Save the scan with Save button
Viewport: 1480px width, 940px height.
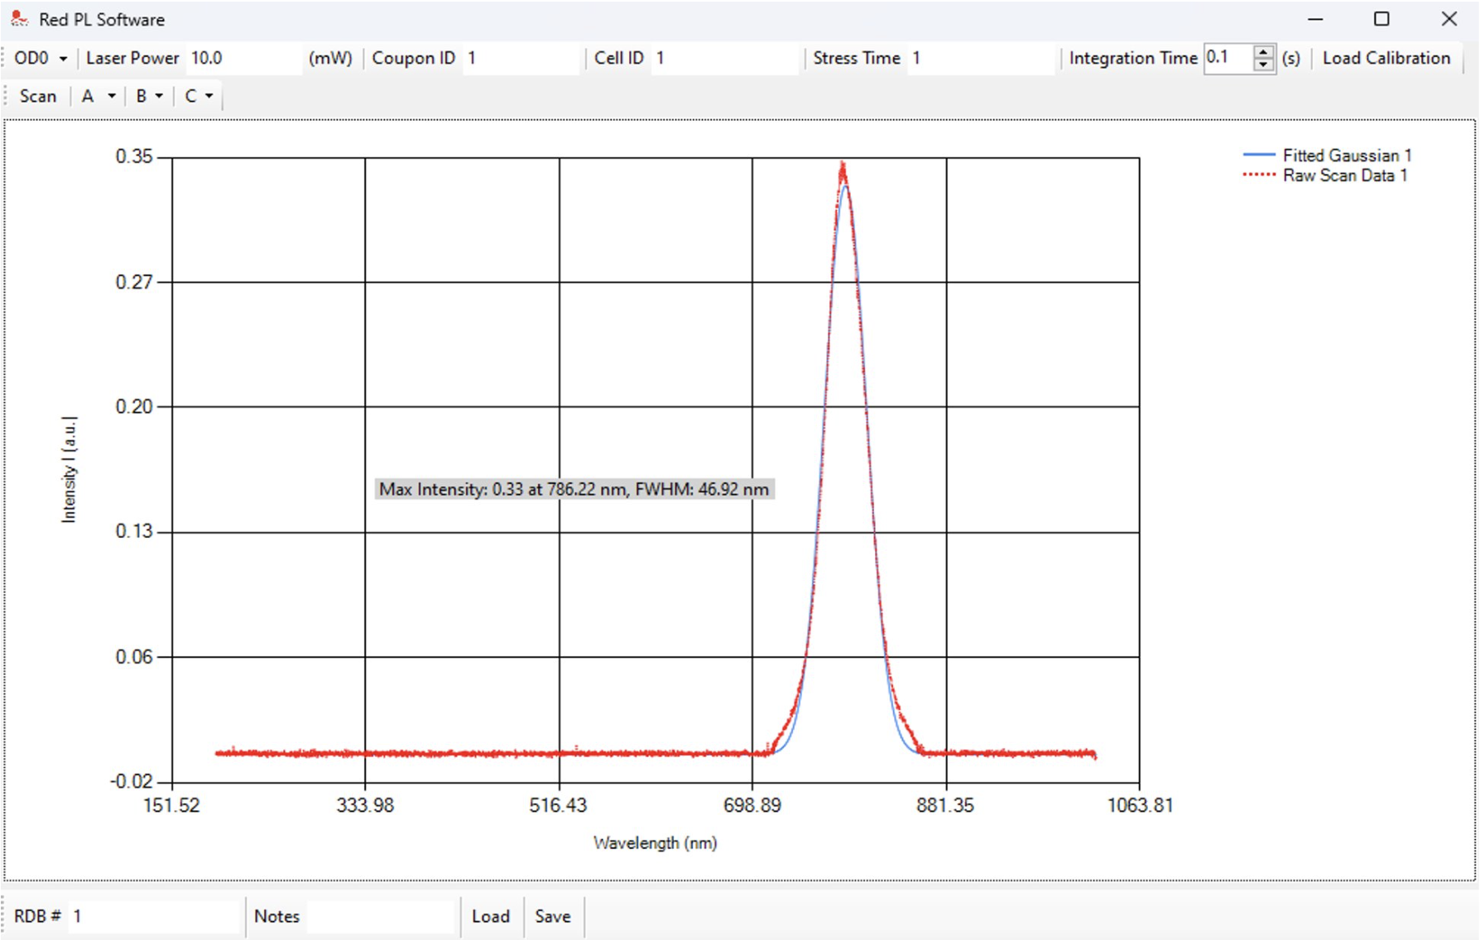point(552,916)
